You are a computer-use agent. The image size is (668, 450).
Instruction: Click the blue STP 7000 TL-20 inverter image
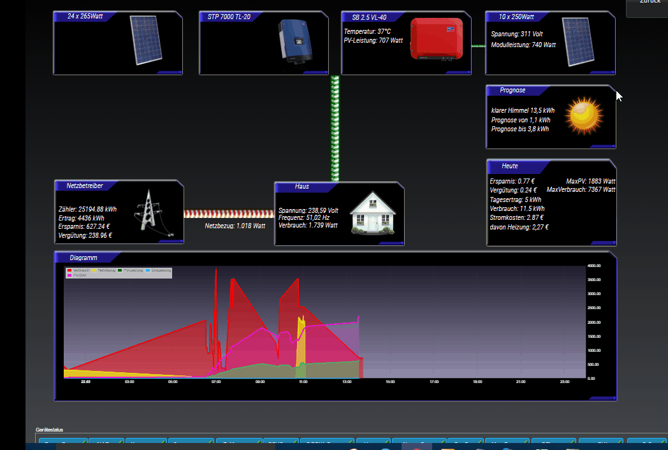pyautogui.click(x=296, y=41)
